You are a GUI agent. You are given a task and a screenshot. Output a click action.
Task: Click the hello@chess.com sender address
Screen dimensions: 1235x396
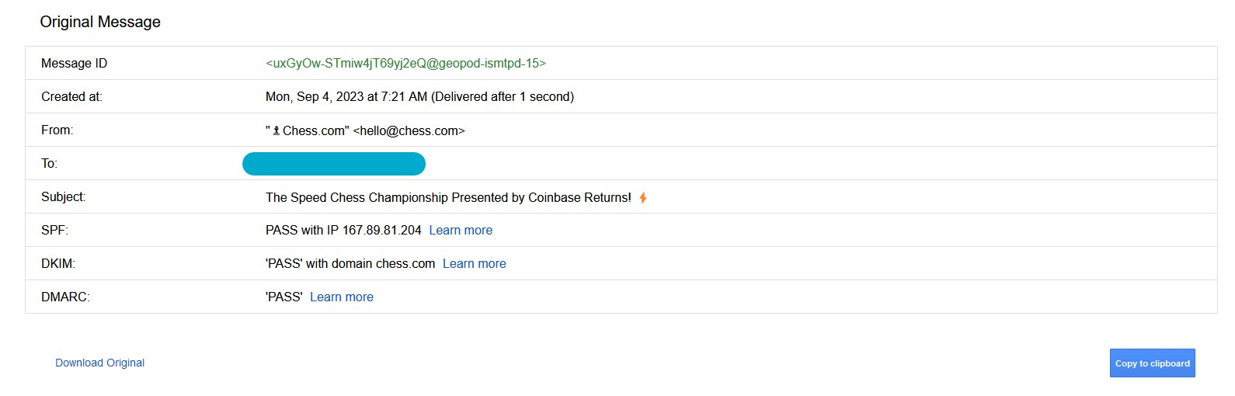409,130
